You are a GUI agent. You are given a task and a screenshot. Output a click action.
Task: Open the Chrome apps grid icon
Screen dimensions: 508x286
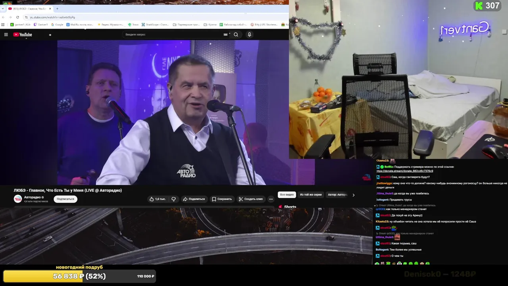[x=4, y=25]
